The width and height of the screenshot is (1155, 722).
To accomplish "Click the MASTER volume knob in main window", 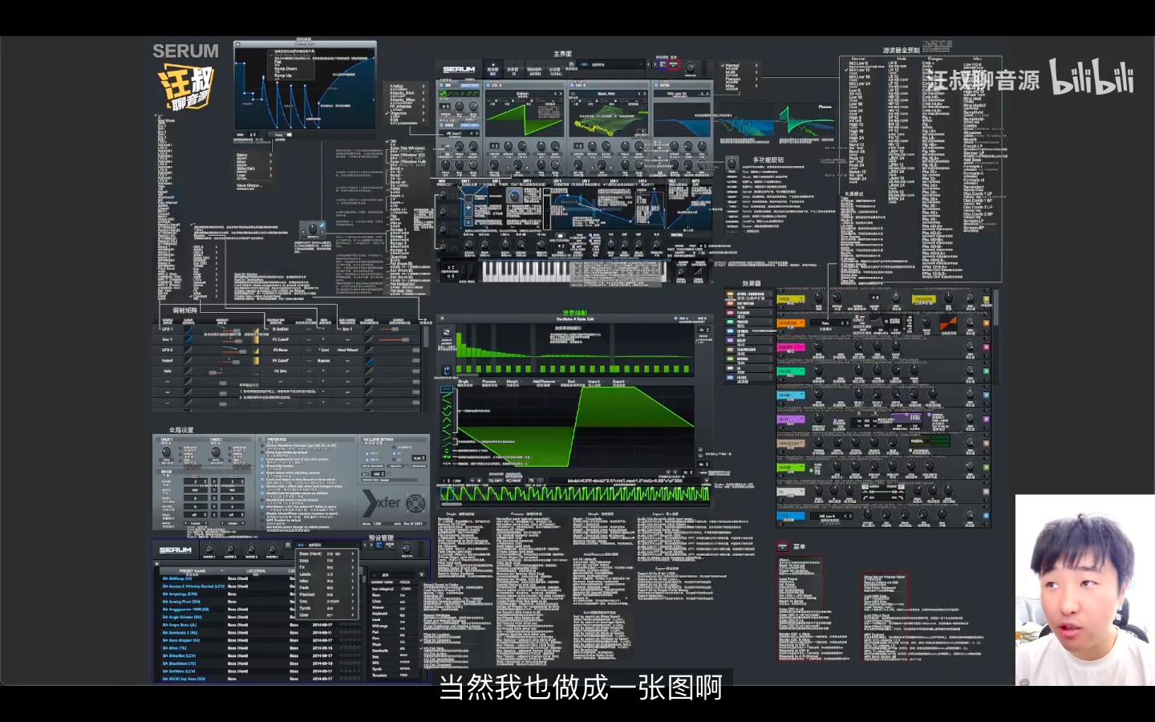I will coord(690,67).
